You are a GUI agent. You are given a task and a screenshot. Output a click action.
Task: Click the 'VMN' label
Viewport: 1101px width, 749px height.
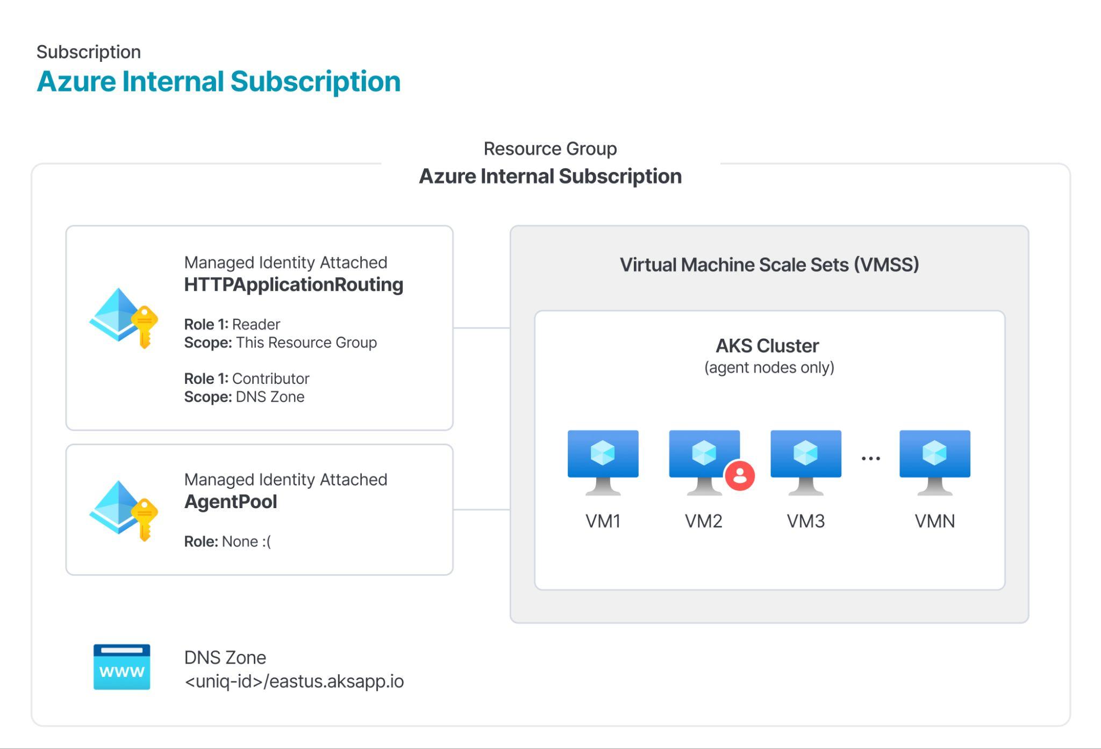pyautogui.click(x=935, y=521)
